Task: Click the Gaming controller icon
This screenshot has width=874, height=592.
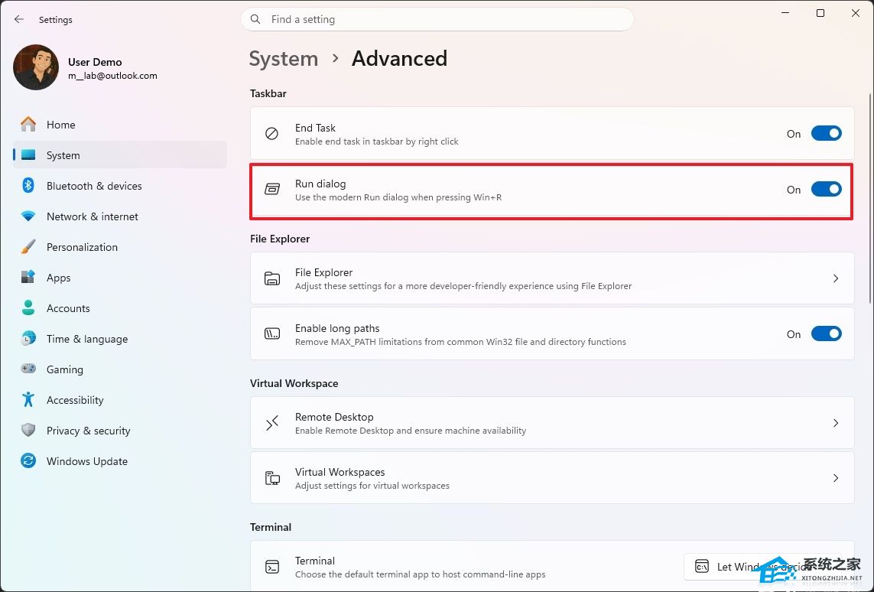Action: coord(28,369)
